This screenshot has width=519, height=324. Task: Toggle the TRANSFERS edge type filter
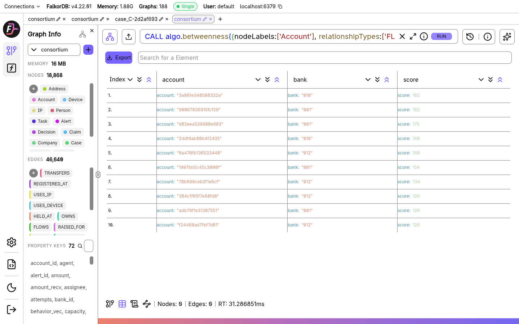click(x=56, y=173)
